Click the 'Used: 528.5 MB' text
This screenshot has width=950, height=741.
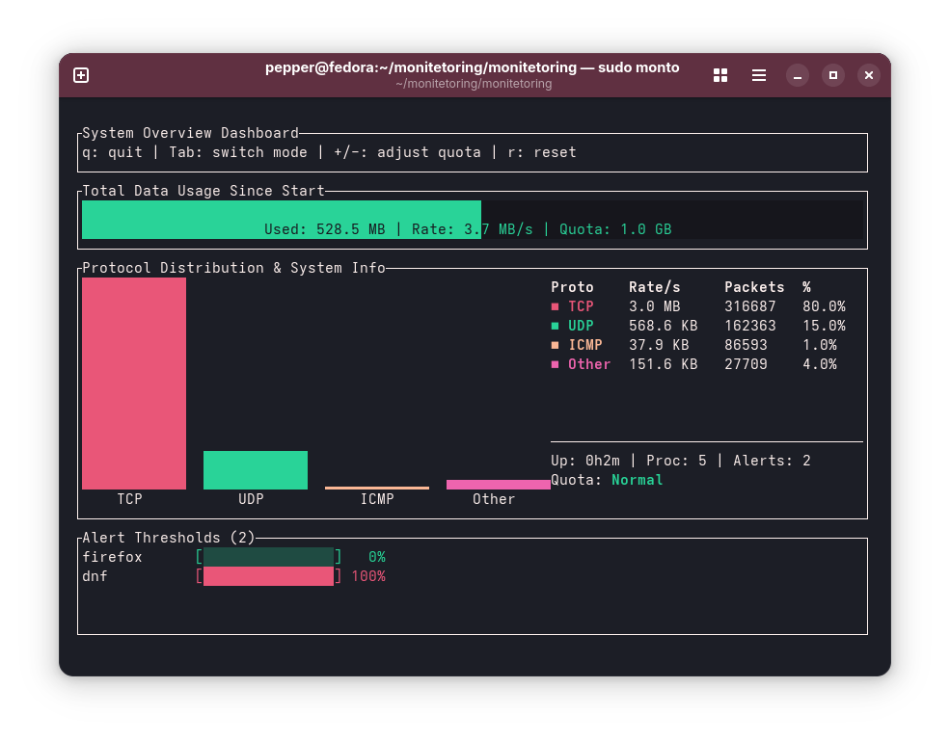tap(325, 229)
